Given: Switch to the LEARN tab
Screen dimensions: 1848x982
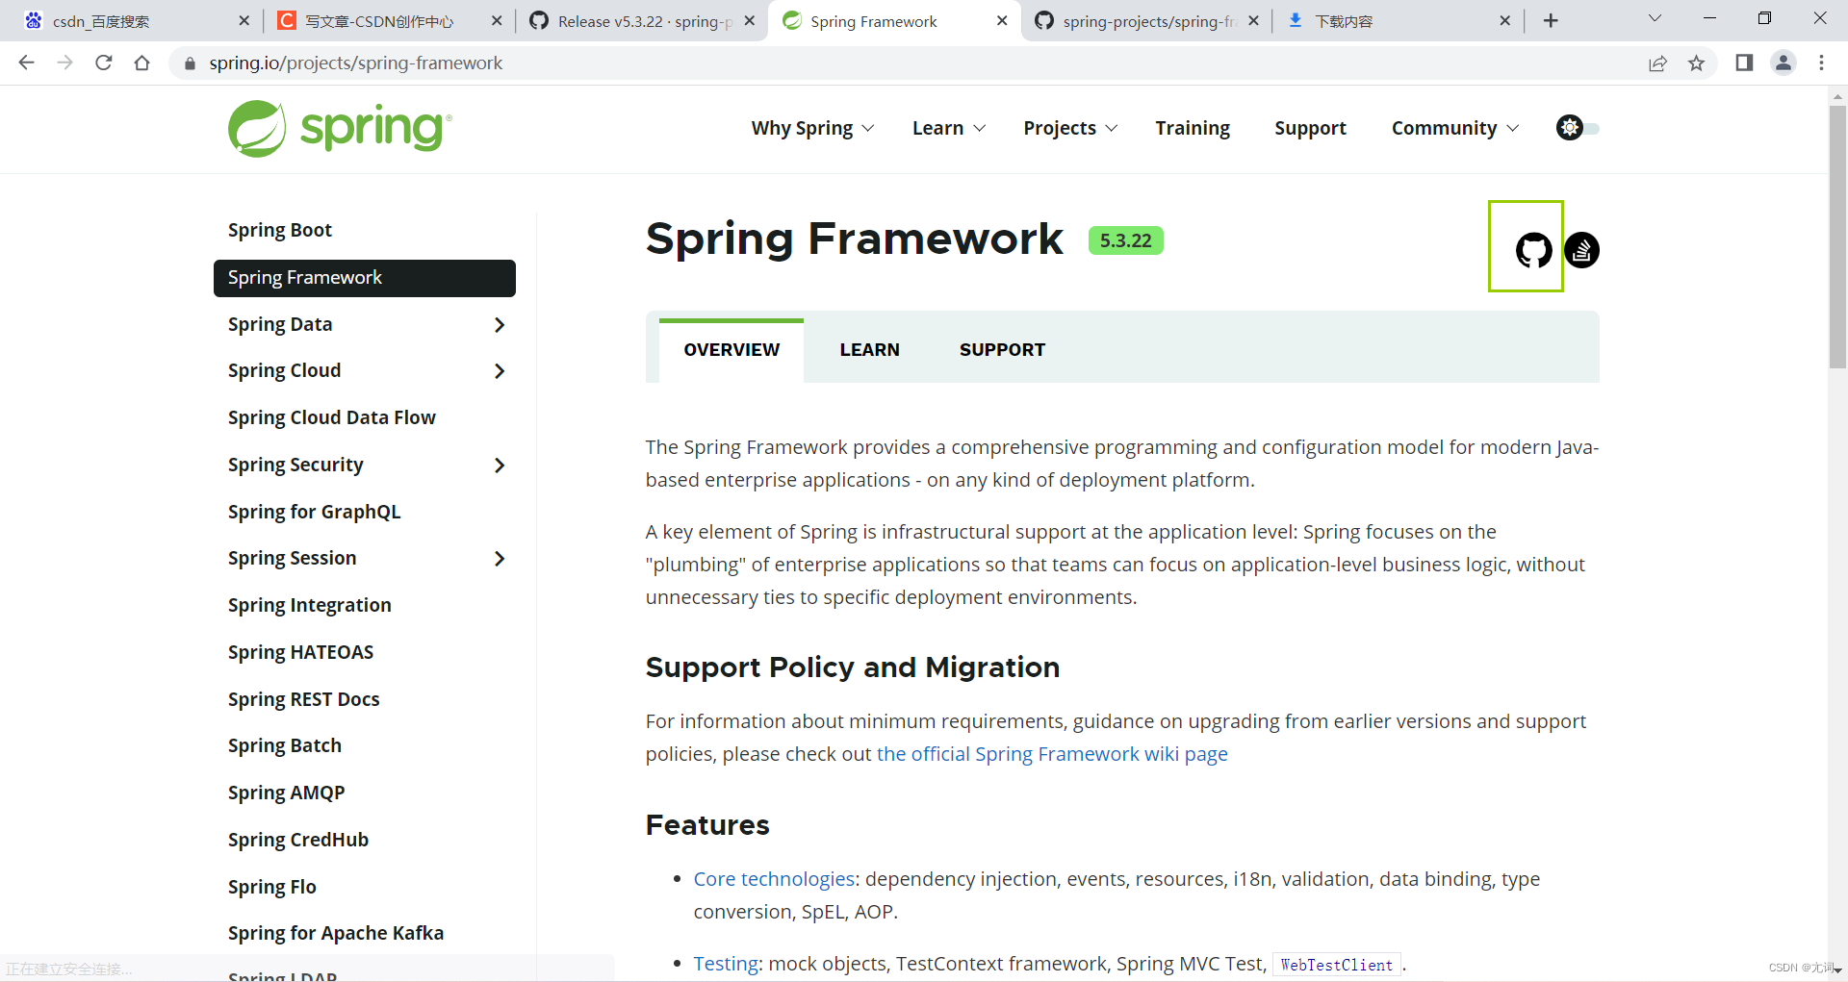Looking at the screenshot, I should 869,349.
